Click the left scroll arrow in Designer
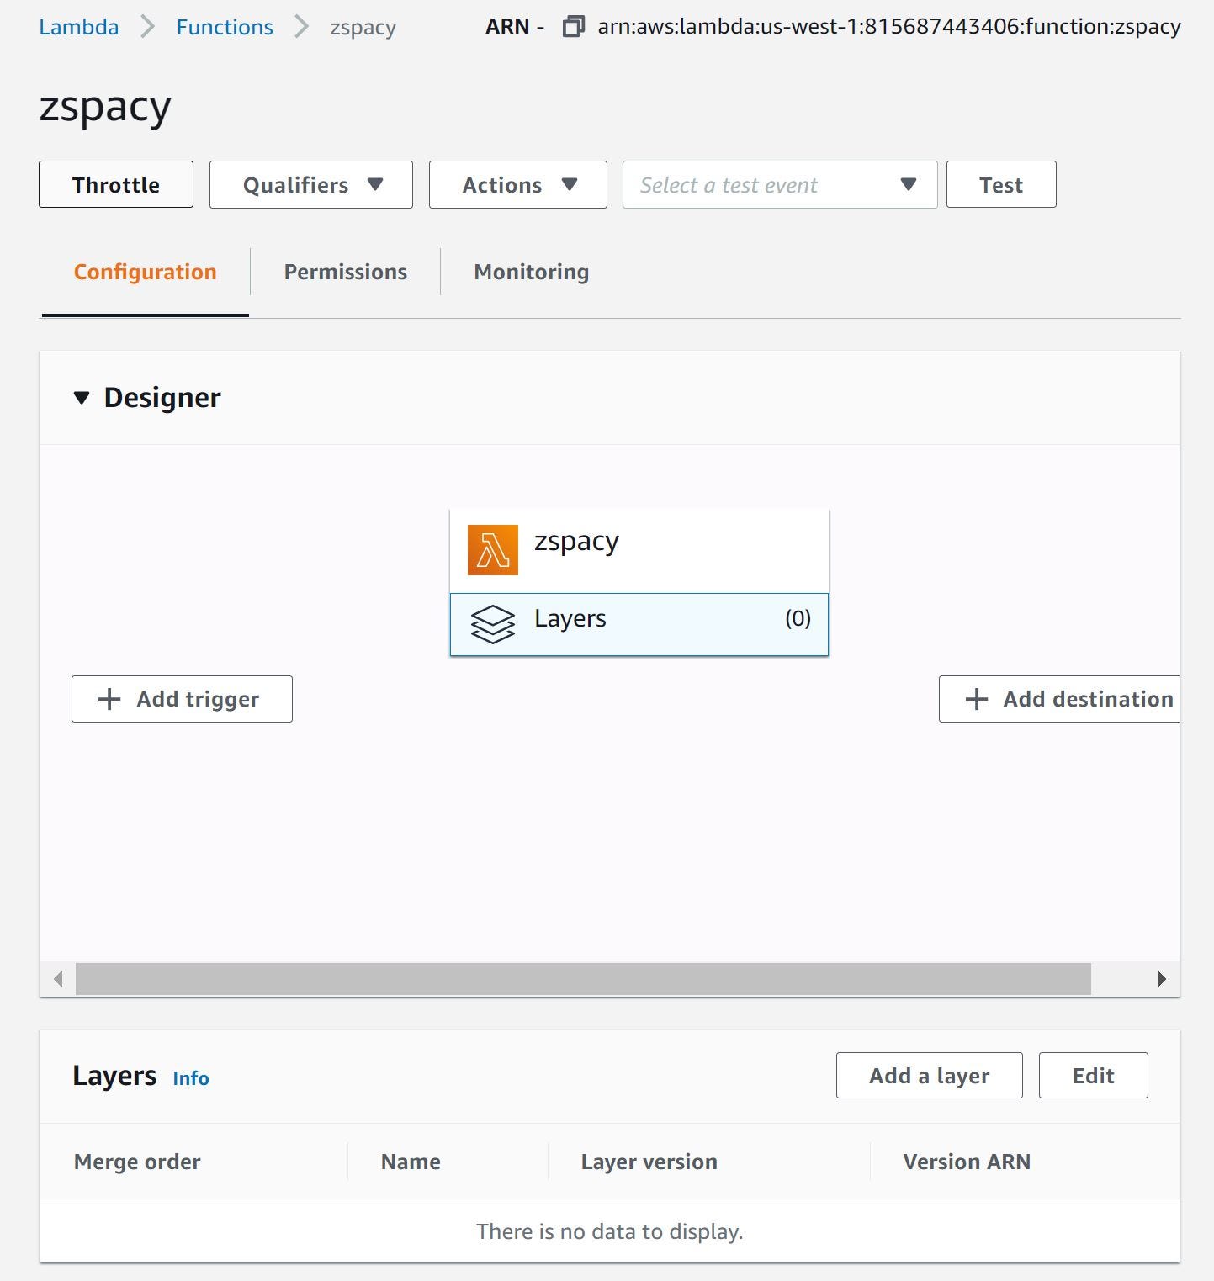The image size is (1214, 1281). (58, 979)
